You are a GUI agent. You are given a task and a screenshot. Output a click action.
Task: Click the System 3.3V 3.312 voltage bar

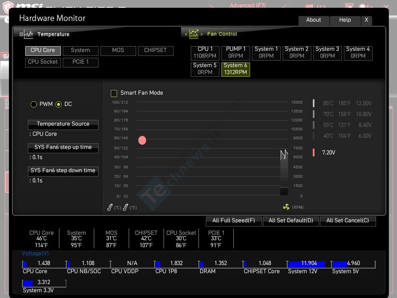44,283
